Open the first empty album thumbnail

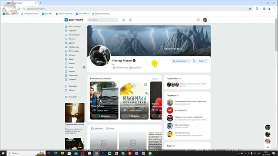[x=103, y=141]
